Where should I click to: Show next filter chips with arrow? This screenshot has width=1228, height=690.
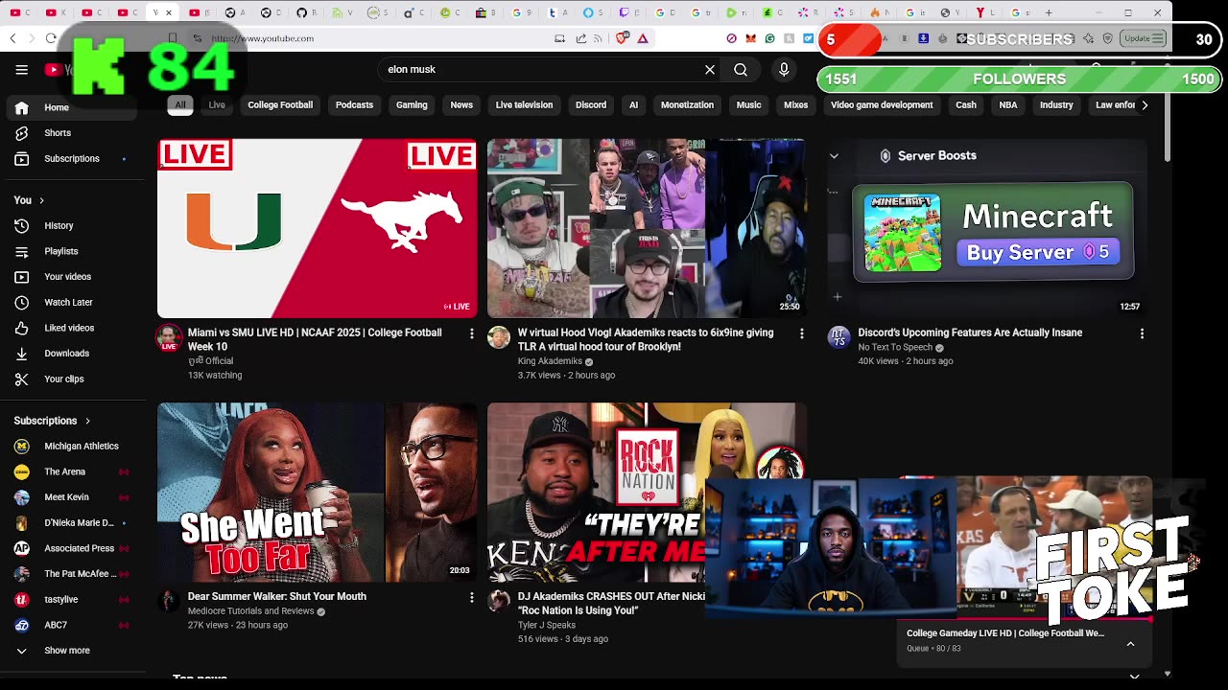point(1145,105)
